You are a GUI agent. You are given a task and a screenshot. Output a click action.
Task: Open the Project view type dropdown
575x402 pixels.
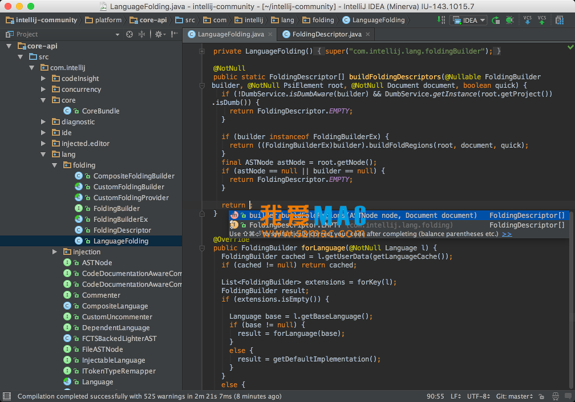[118, 34]
